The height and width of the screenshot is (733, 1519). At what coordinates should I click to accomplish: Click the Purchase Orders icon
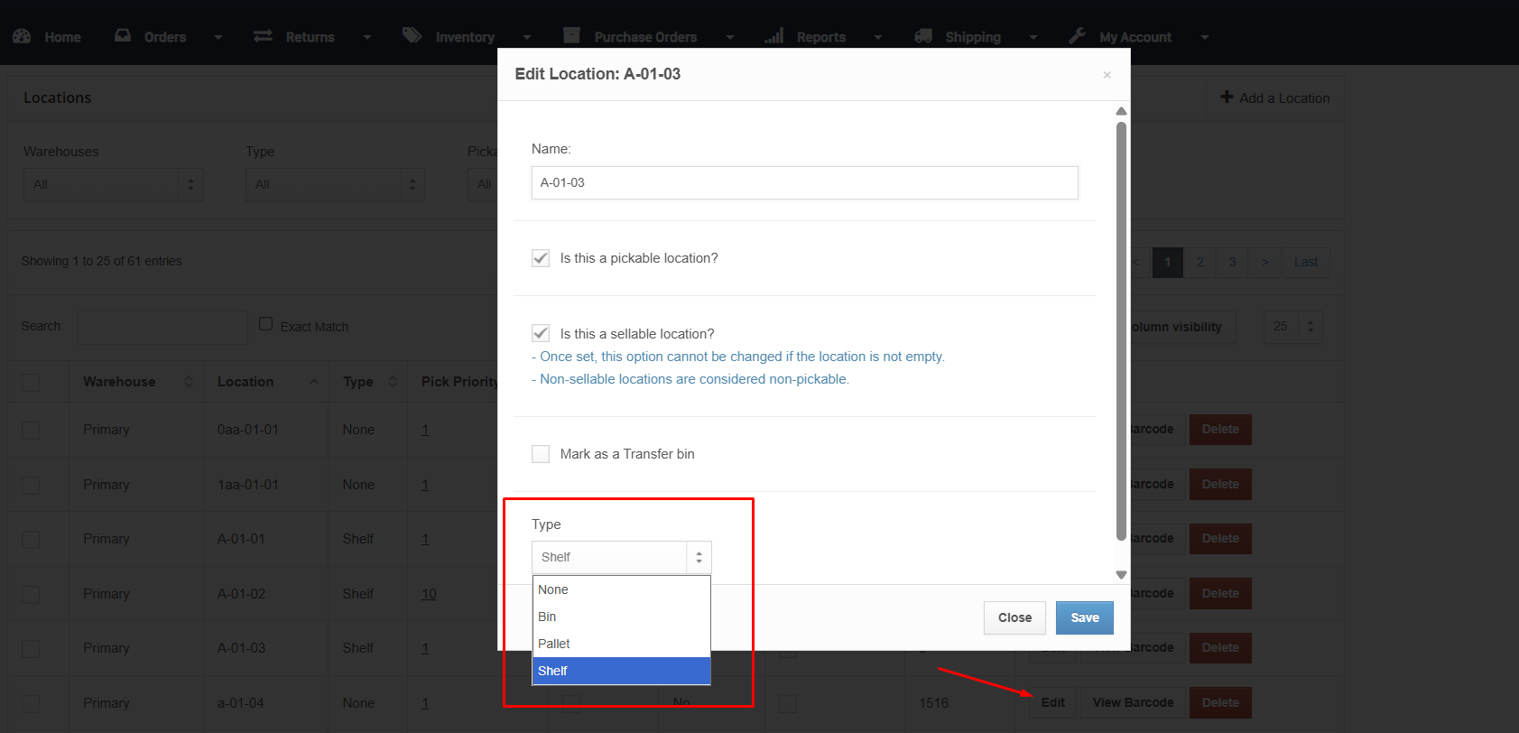point(571,36)
